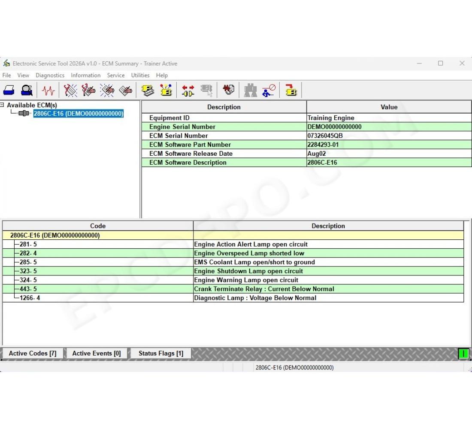Select ECM Software Release Date row
472x429 pixels.
click(306, 154)
